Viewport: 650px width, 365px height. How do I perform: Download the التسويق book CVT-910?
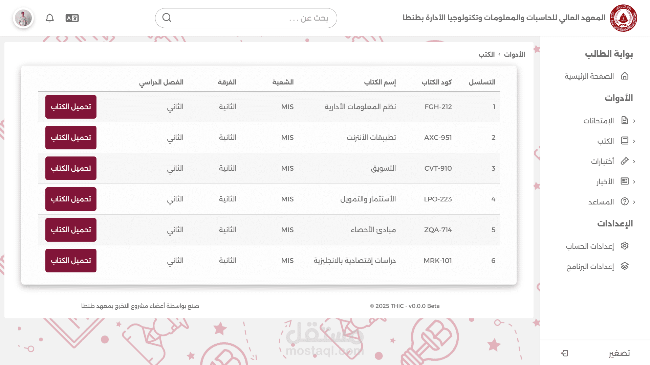[x=71, y=168]
